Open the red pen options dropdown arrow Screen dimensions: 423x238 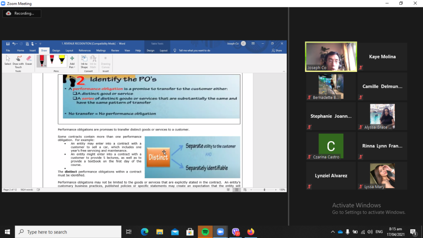(x=45, y=65)
